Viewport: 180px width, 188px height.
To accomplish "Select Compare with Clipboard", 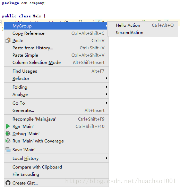I will (x=56, y=167).
